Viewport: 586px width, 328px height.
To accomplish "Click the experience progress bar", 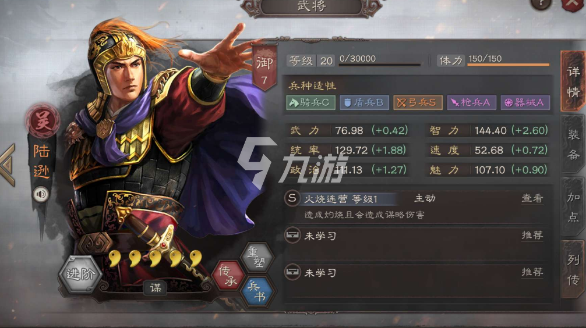I will click(x=379, y=65).
